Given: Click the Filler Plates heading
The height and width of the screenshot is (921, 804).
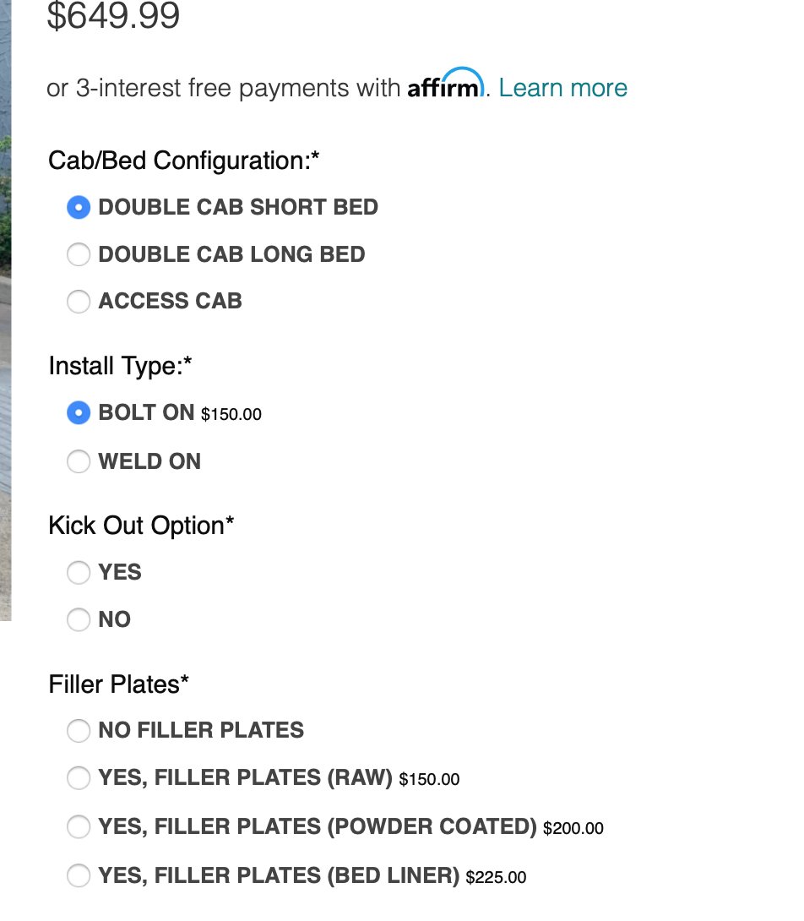Looking at the screenshot, I should 118,684.
